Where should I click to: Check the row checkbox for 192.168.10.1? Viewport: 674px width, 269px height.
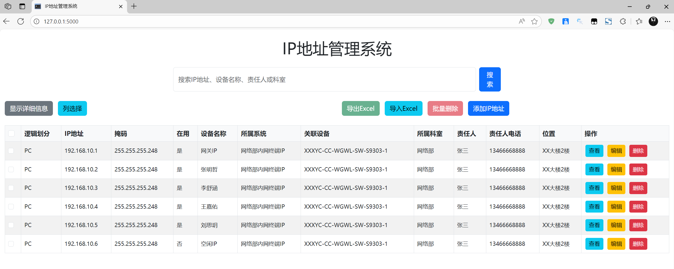click(x=11, y=151)
